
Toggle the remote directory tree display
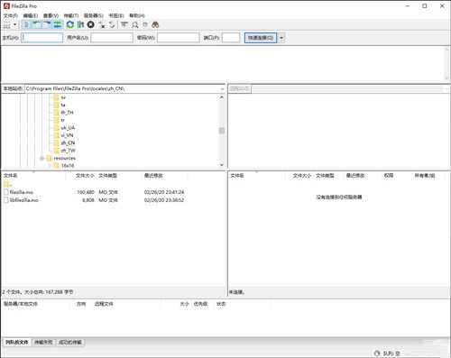point(47,24)
